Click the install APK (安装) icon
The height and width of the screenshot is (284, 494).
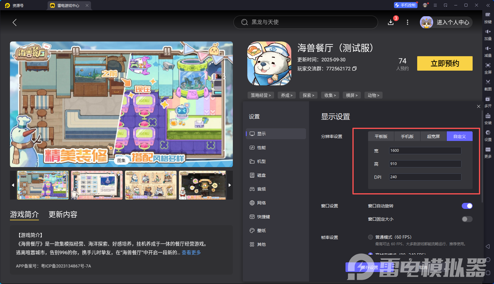pyautogui.click(x=488, y=116)
